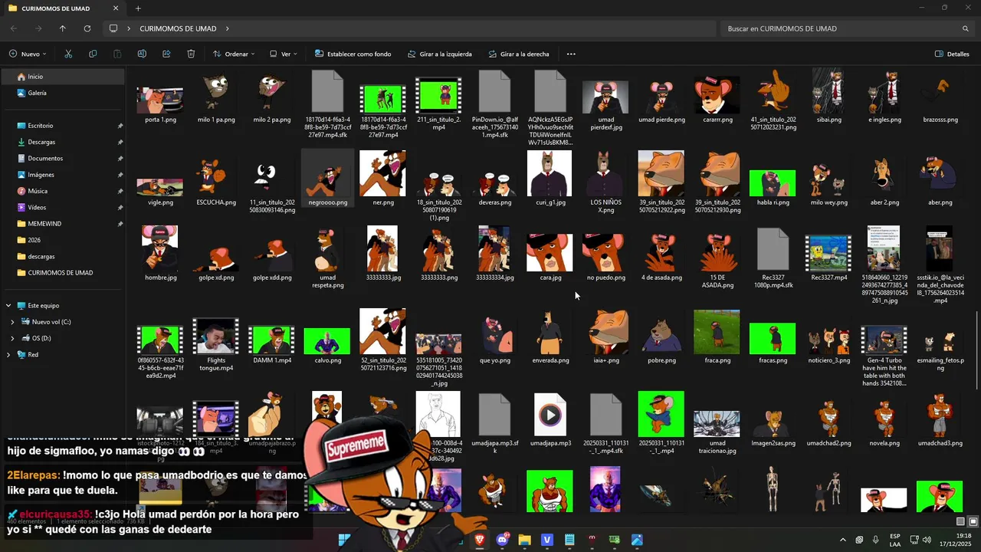The height and width of the screenshot is (552, 981).
Task: Click the Delete trash icon
Action: tap(191, 54)
